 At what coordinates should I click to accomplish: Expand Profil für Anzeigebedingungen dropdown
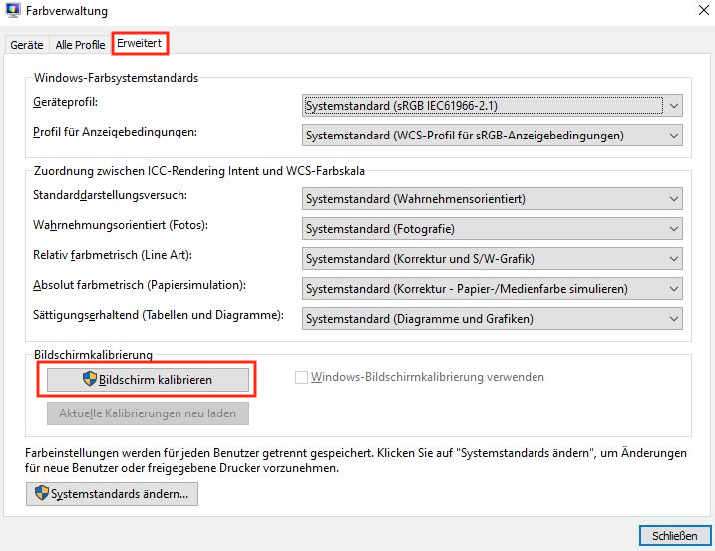[x=492, y=136]
